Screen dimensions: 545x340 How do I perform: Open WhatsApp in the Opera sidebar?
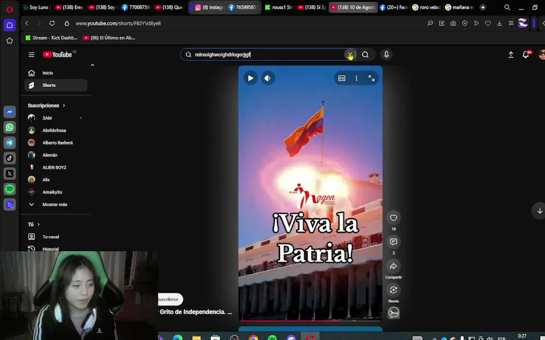pos(9,127)
